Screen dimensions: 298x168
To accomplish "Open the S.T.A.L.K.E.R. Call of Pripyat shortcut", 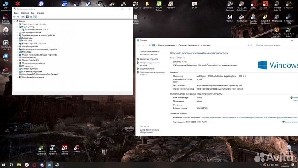I will click(242, 6).
